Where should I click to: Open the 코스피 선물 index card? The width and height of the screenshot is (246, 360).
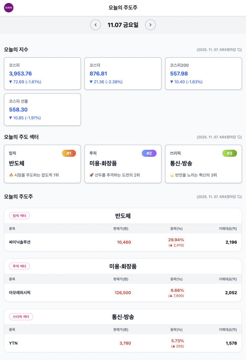pos(43,109)
